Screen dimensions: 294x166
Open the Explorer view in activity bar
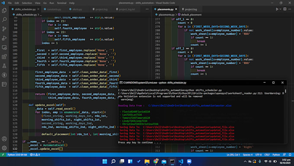[4, 10]
